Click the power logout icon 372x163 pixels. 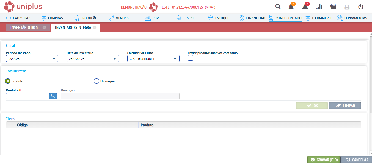coord(361,7)
